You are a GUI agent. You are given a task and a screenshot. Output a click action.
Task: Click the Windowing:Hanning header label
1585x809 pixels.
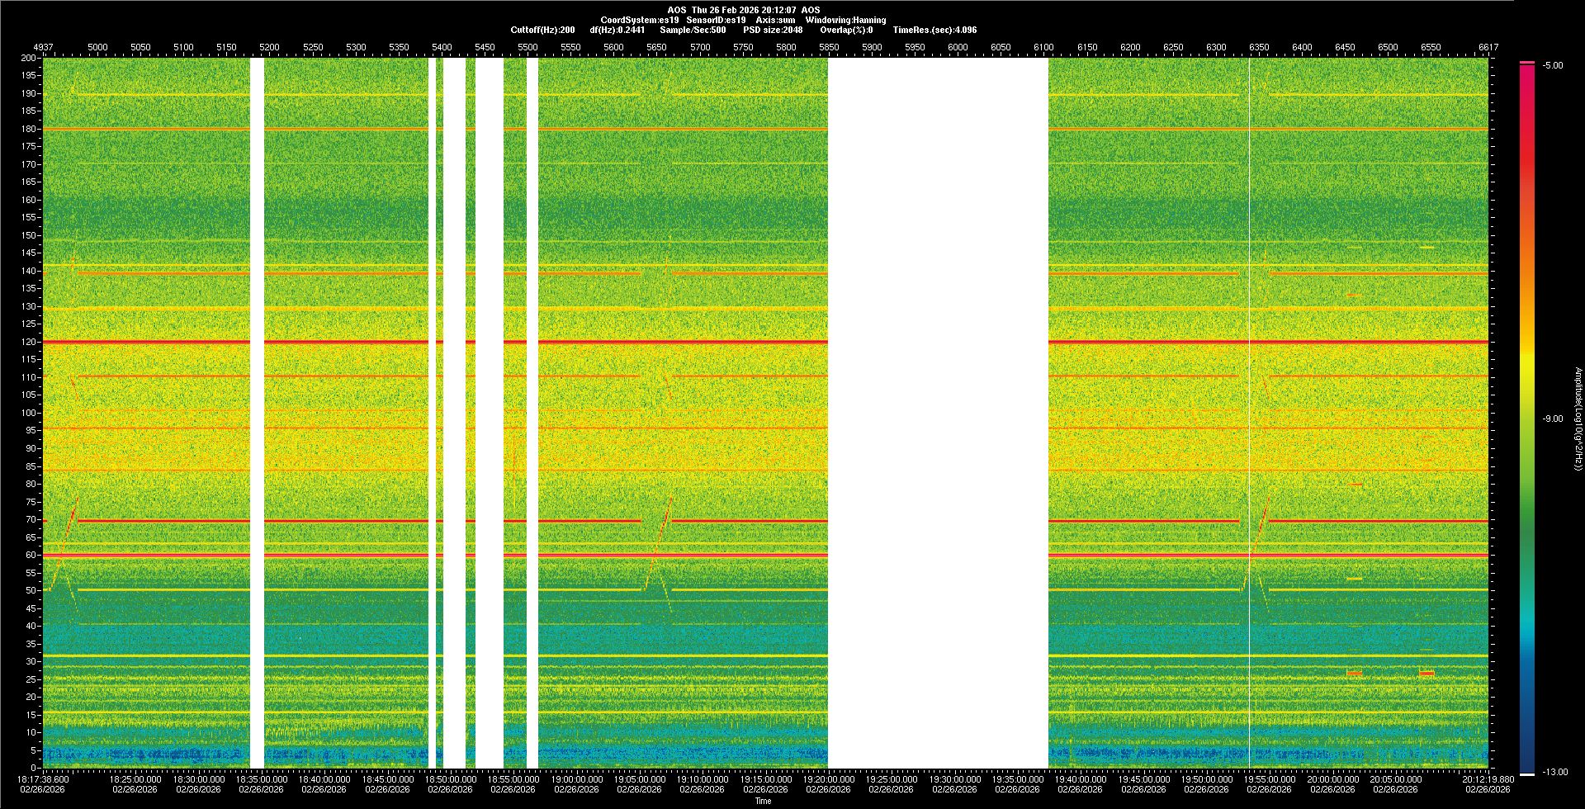coord(845,20)
